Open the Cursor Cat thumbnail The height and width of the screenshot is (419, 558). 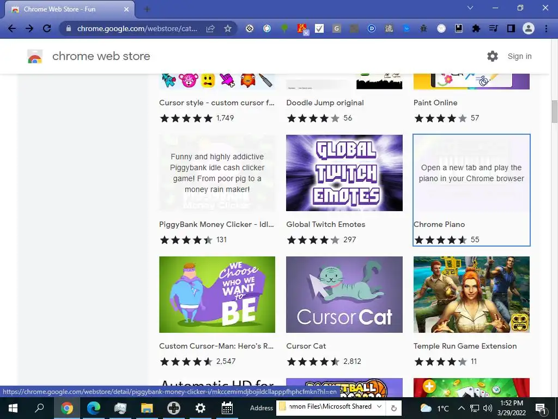344,294
